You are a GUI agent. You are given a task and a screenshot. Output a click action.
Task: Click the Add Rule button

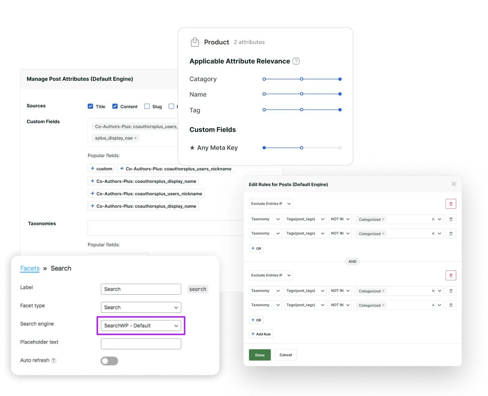(261, 334)
